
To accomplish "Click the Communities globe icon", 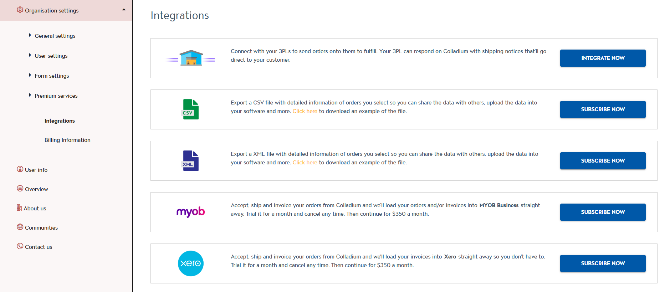I will pos(20,227).
